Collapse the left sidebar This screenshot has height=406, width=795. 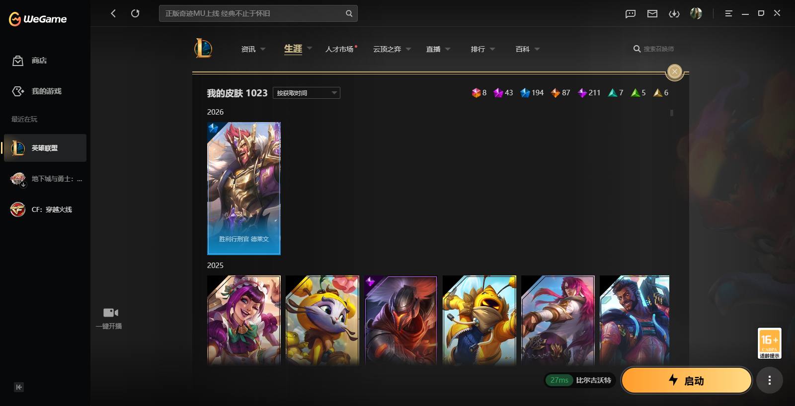point(19,387)
